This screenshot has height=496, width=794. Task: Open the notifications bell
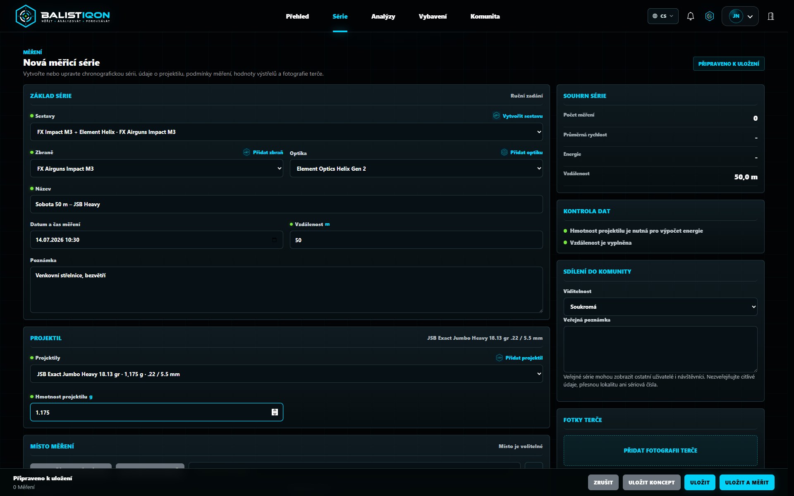(x=690, y=16)
